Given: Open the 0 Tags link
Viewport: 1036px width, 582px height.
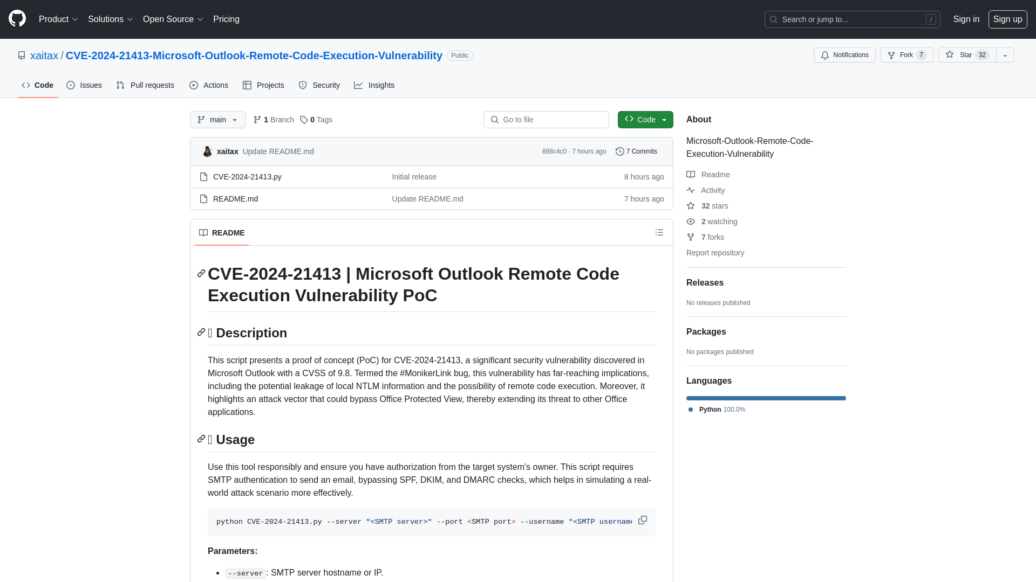Looking at the screenshot, I should [x=316, y=120].
